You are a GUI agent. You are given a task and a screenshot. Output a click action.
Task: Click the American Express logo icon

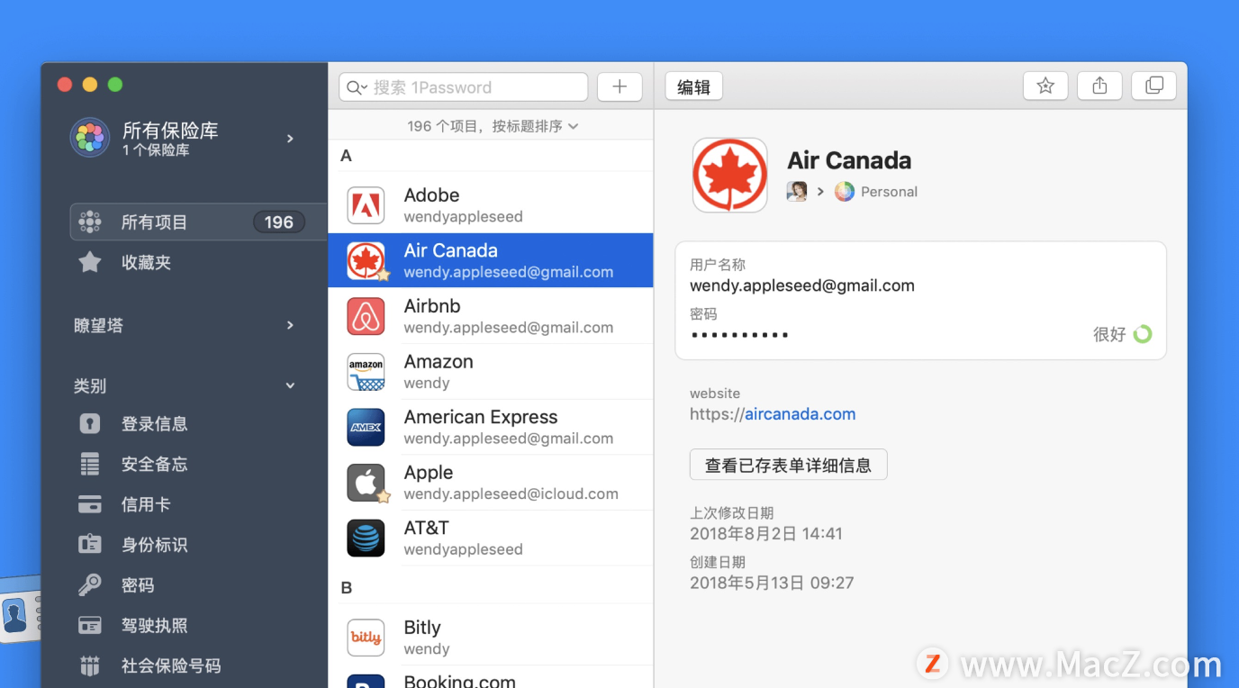pyautogui.click(x=366, y=427)
